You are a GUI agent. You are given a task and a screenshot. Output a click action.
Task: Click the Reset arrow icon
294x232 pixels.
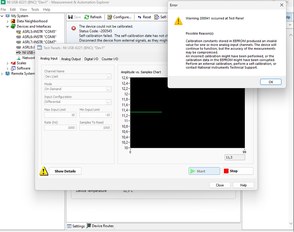pyautogui.click(x=139, y=17)
